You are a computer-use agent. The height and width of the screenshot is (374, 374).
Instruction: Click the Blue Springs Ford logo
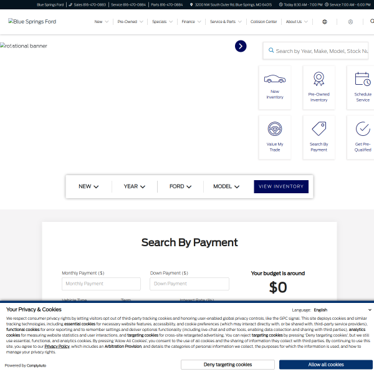[32, 21]
